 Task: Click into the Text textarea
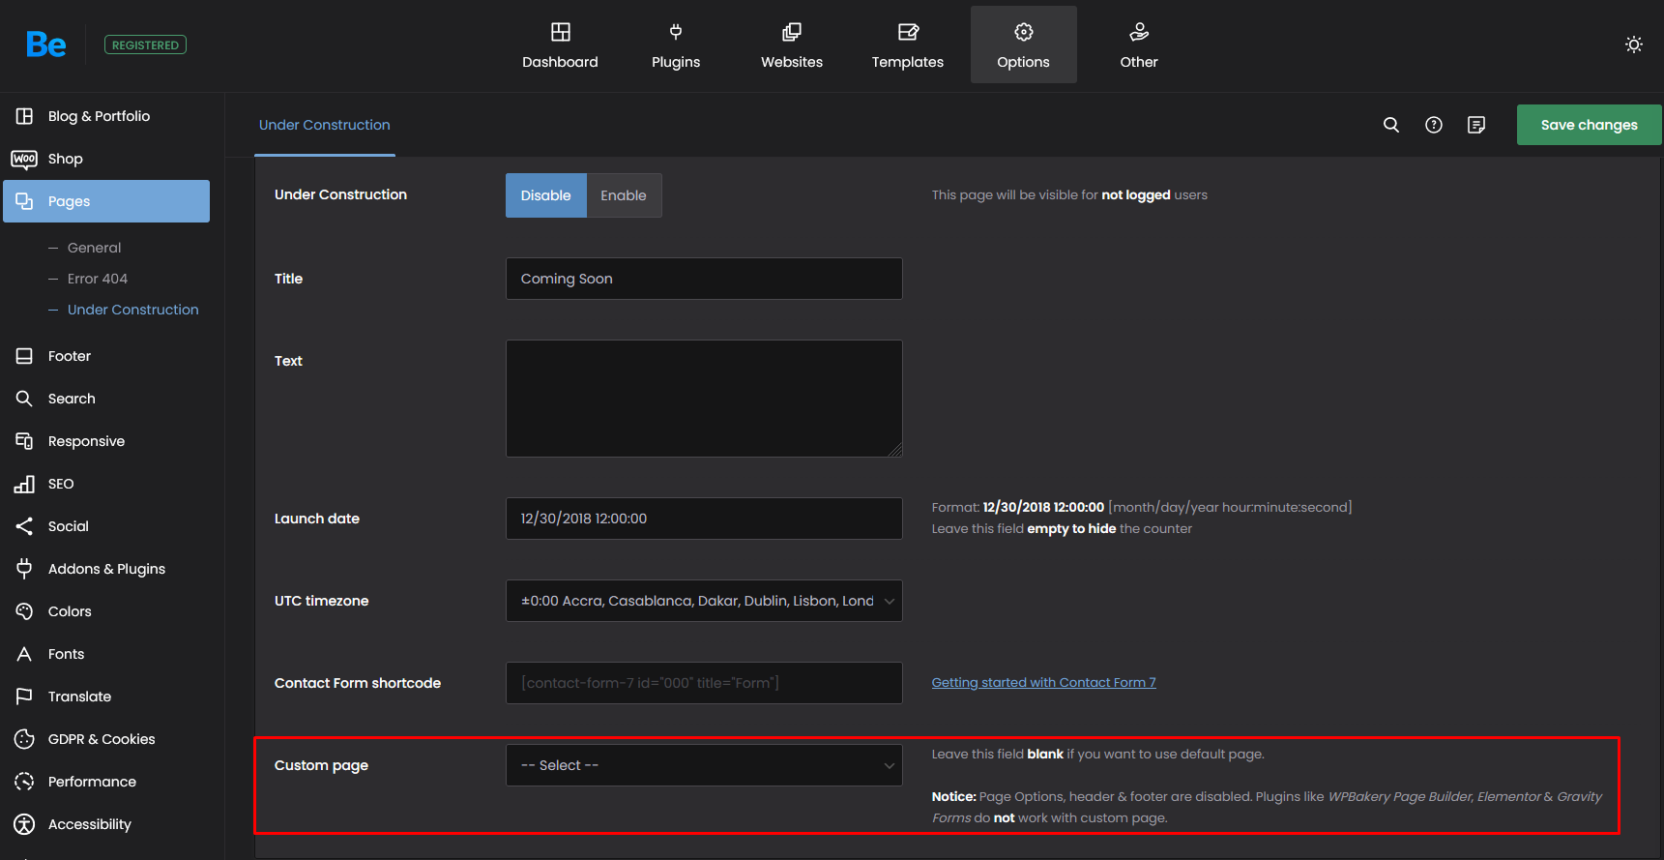click(x=704, y=399)
